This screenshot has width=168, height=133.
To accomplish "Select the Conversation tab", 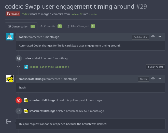I will (x=21, y=26).
